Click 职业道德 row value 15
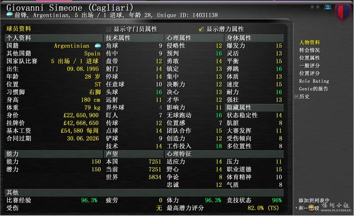The height and width of the screenshot is (216, 355). tap(279, 169)
